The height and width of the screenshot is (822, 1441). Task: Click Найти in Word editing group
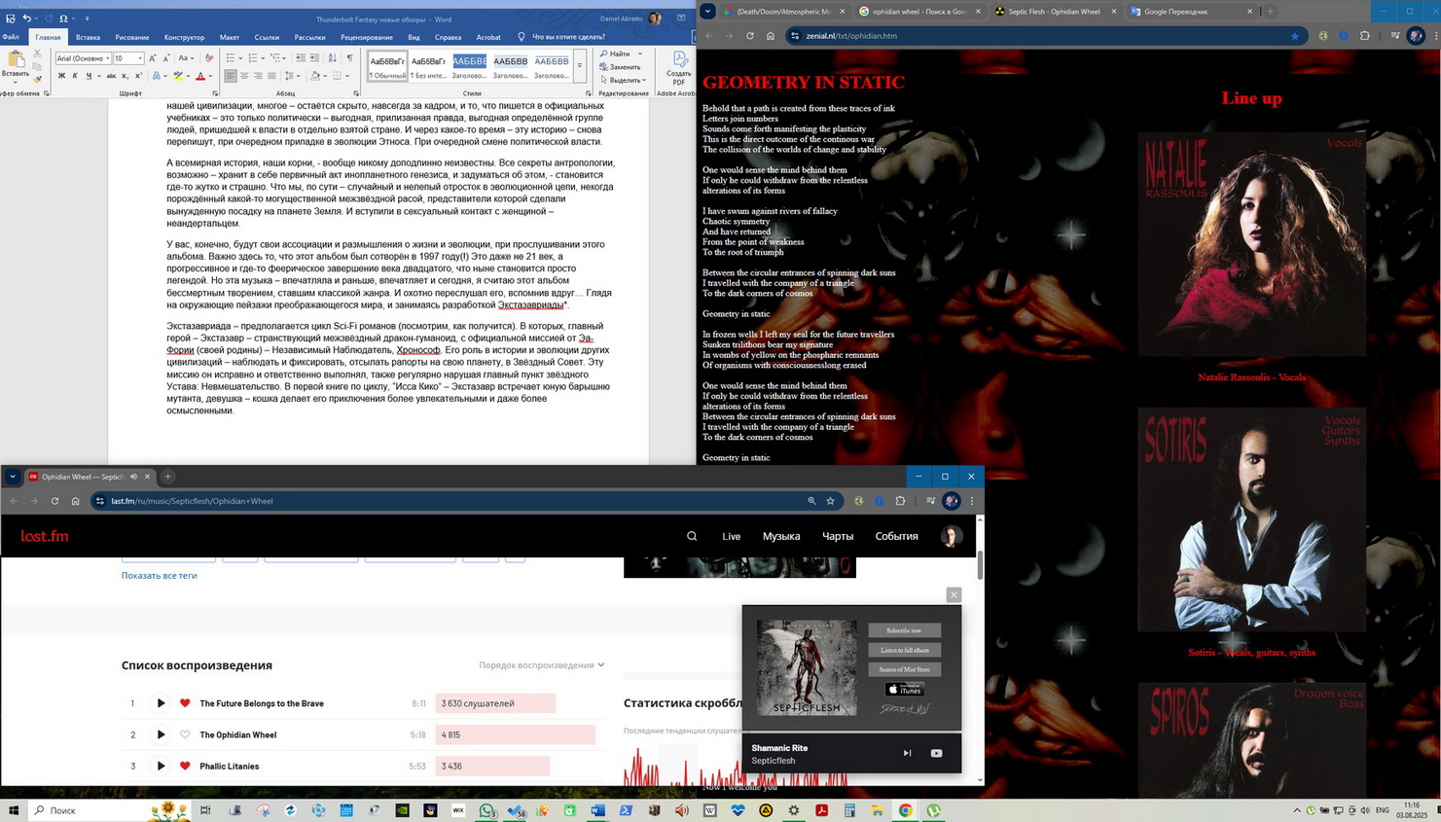point(615,54)
